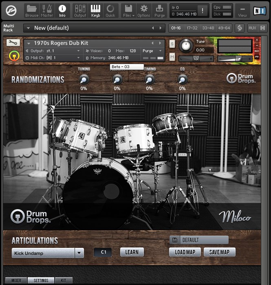The width and height of the screenshot is (271, 285).
Task: Click the Max voices value 128
Action: 132,51
